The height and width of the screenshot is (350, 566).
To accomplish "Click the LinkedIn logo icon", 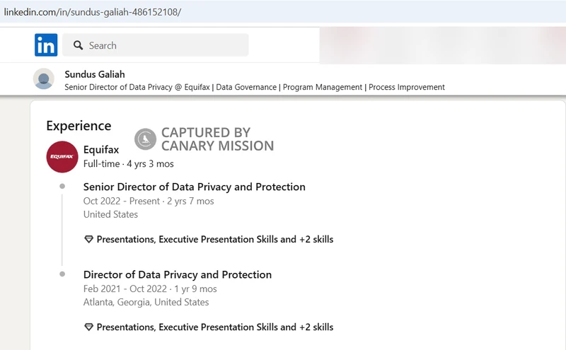I will [46, 45].
